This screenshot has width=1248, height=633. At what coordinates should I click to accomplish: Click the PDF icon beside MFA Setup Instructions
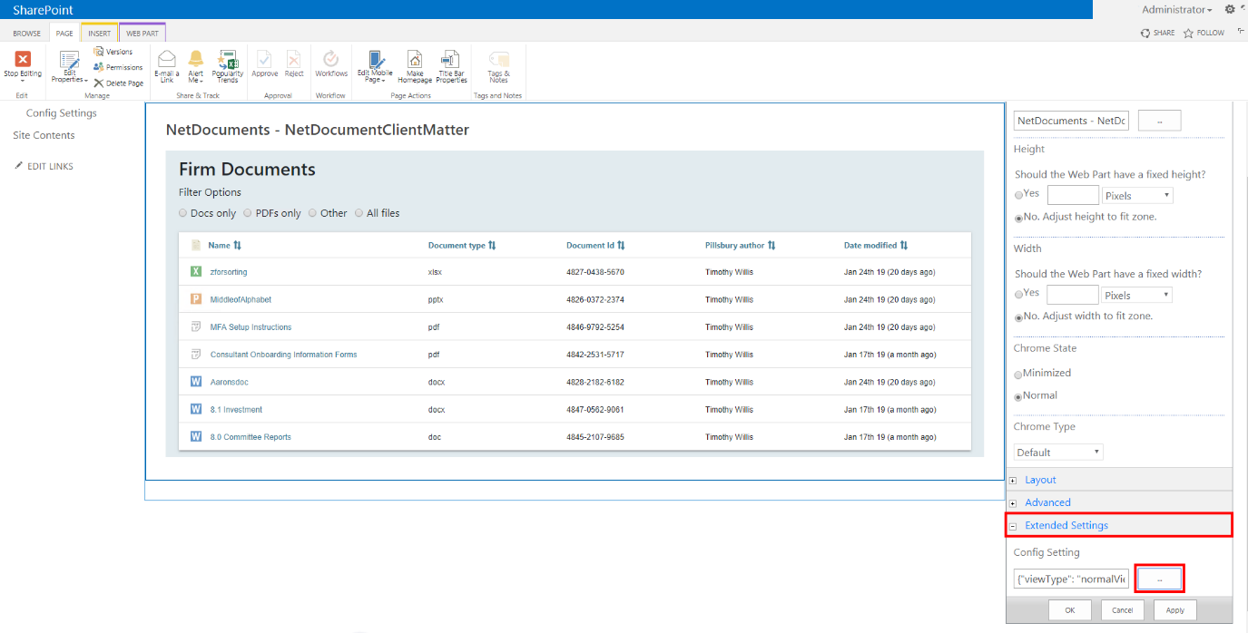(x=195, y=326)
